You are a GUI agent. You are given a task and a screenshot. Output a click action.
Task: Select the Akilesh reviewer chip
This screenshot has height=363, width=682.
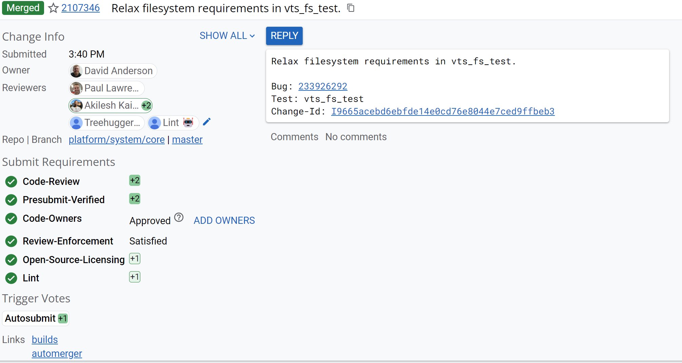(110, 105)
